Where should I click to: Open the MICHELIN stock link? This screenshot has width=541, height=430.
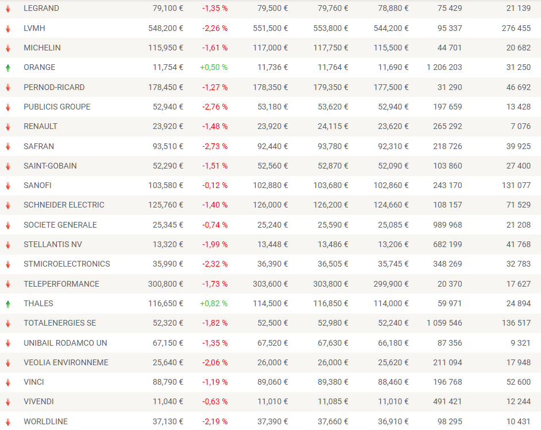(x=42, y=48)
